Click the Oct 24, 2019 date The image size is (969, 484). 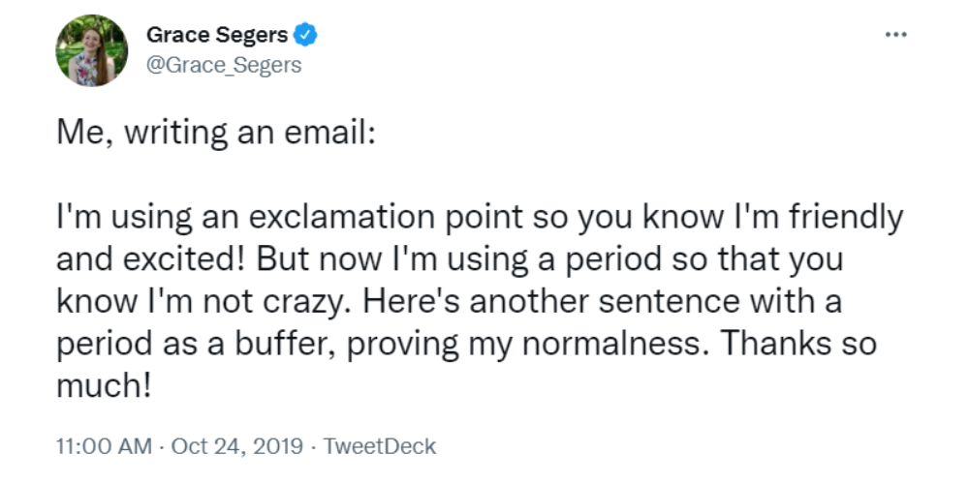(237, 445)
